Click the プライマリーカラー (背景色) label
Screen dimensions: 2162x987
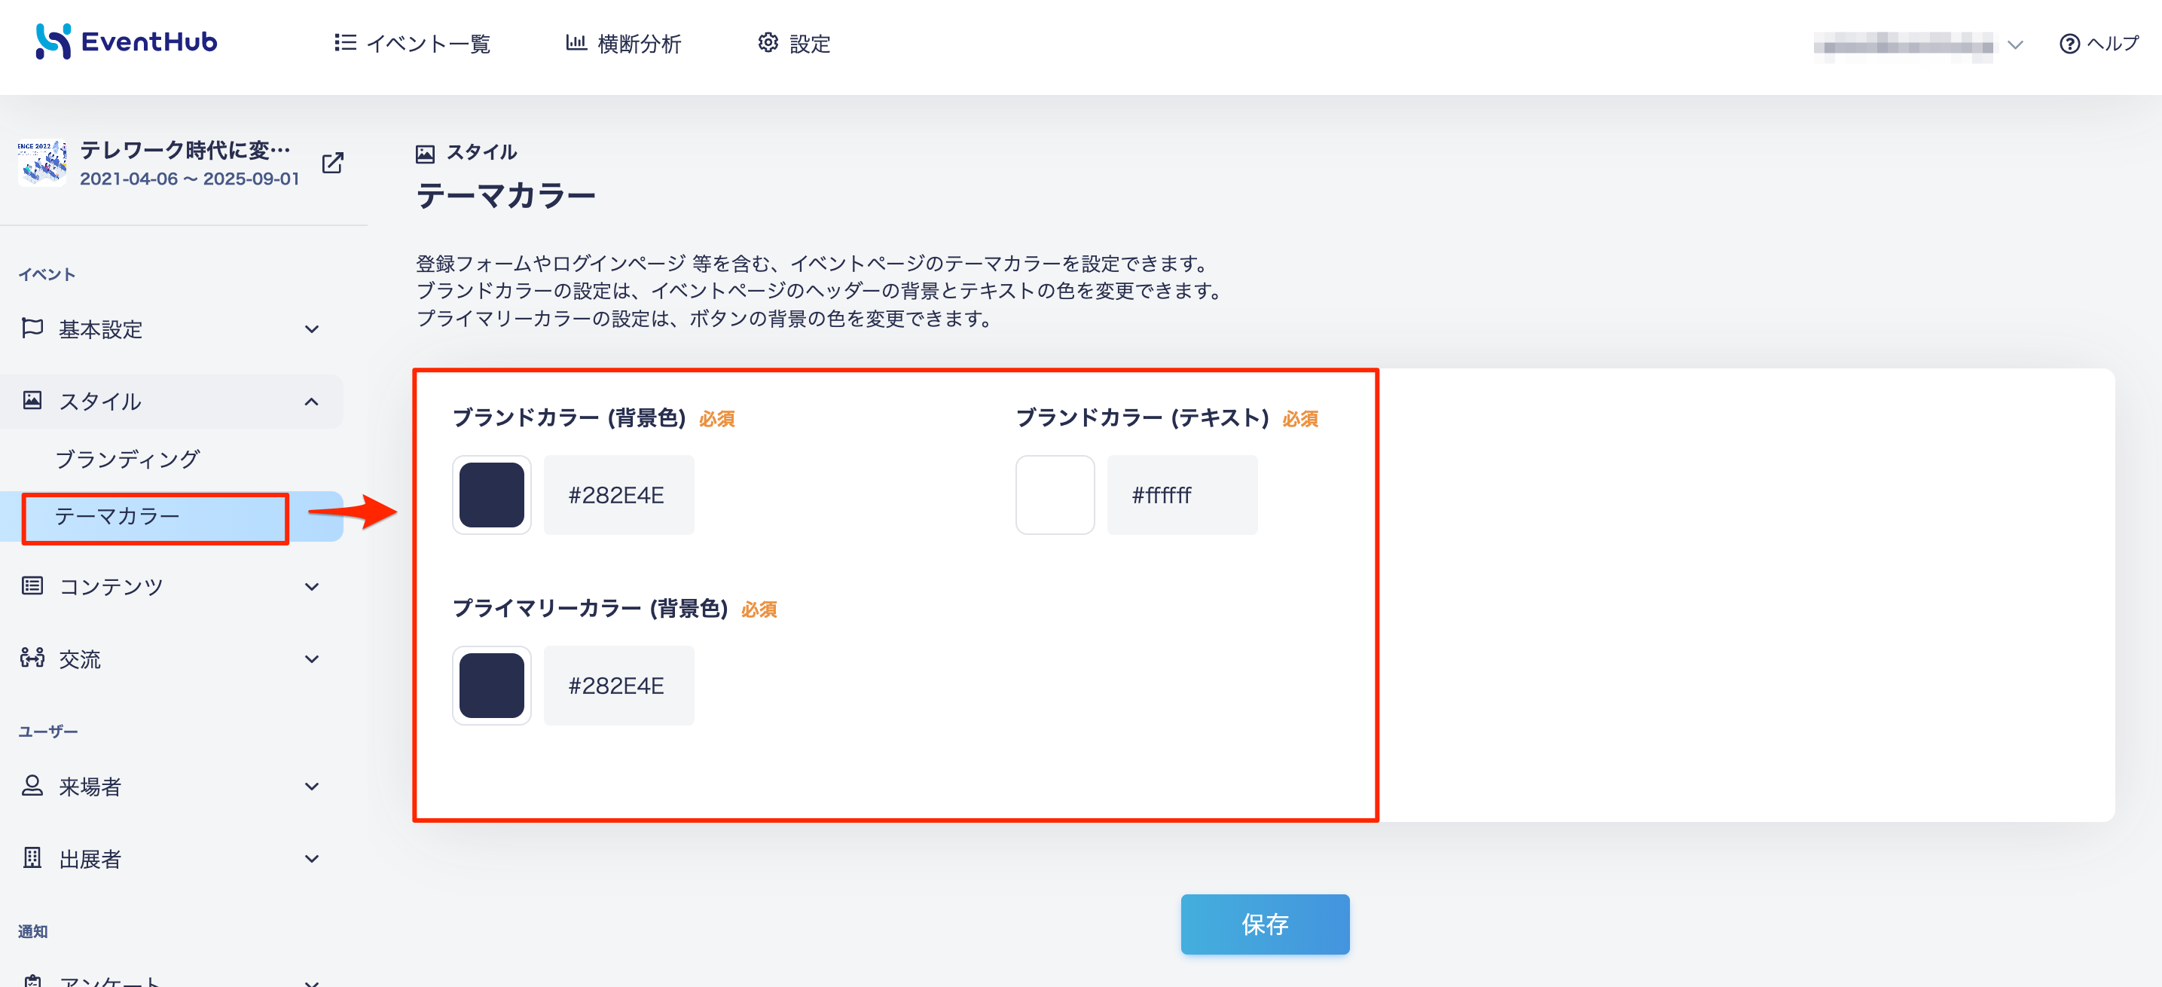point(590,609)
